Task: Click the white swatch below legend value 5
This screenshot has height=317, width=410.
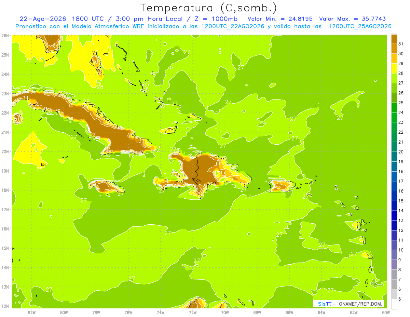Action: (394, 304)
